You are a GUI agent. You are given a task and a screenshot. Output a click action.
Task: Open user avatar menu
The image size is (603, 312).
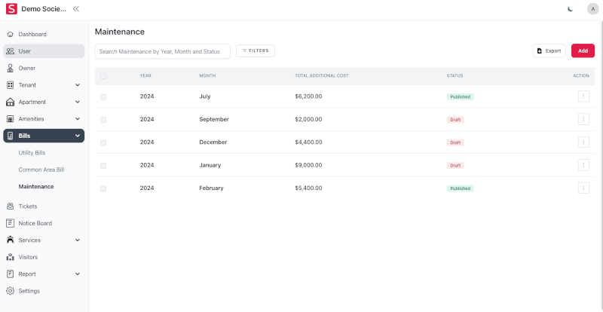[x=592, y=9]
